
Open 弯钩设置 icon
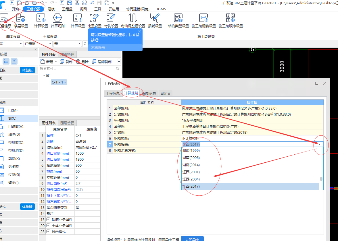[111, 21]
